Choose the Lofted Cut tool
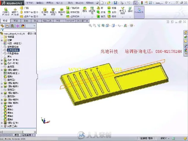The image size is (188, 141). [x=73, y=12]
